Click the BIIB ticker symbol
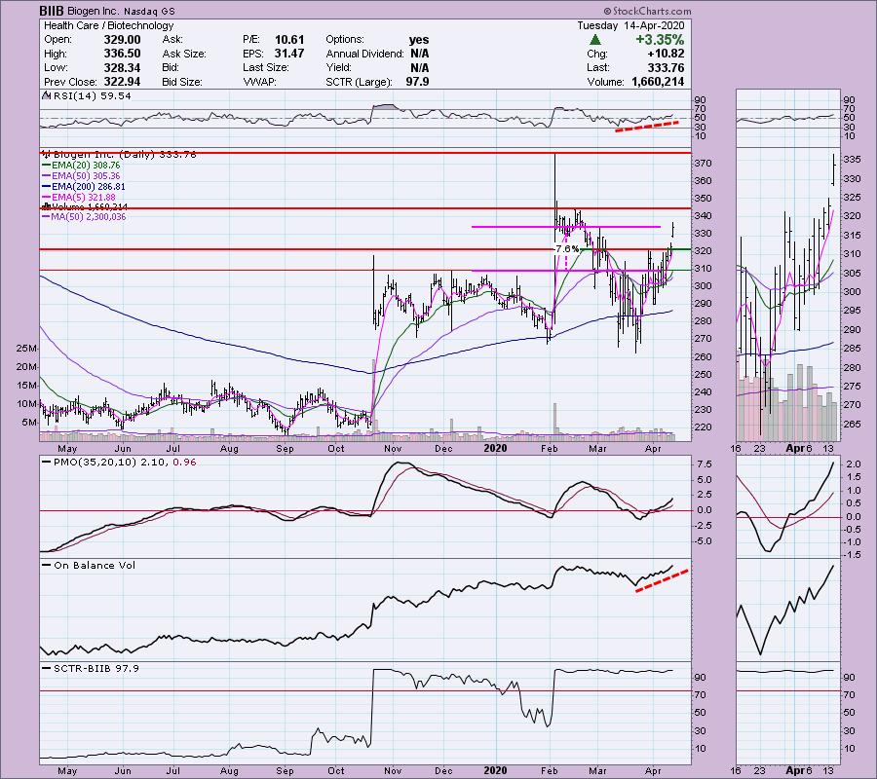The width and height of the screenshot is (877, 779). point(52,11)
